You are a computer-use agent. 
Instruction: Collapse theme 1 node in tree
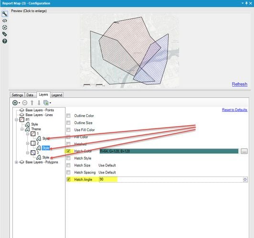click(x=28, y=134)
